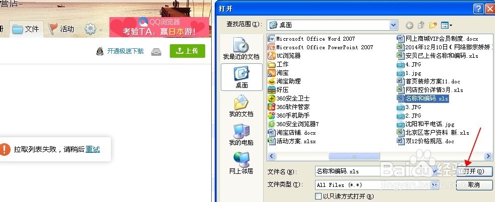Select 网上邻居 in places bar
The height and width of the screenshot is (202, 495).
pyautogui.click(x=241, y=163)
